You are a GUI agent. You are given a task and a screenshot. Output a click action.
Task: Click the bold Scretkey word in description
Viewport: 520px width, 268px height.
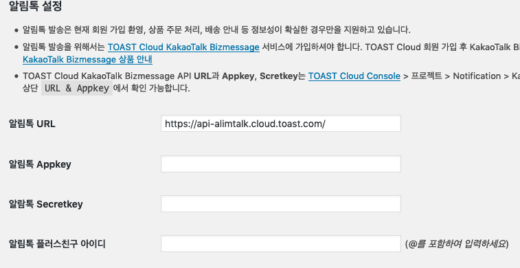click(x=279, y=76)
